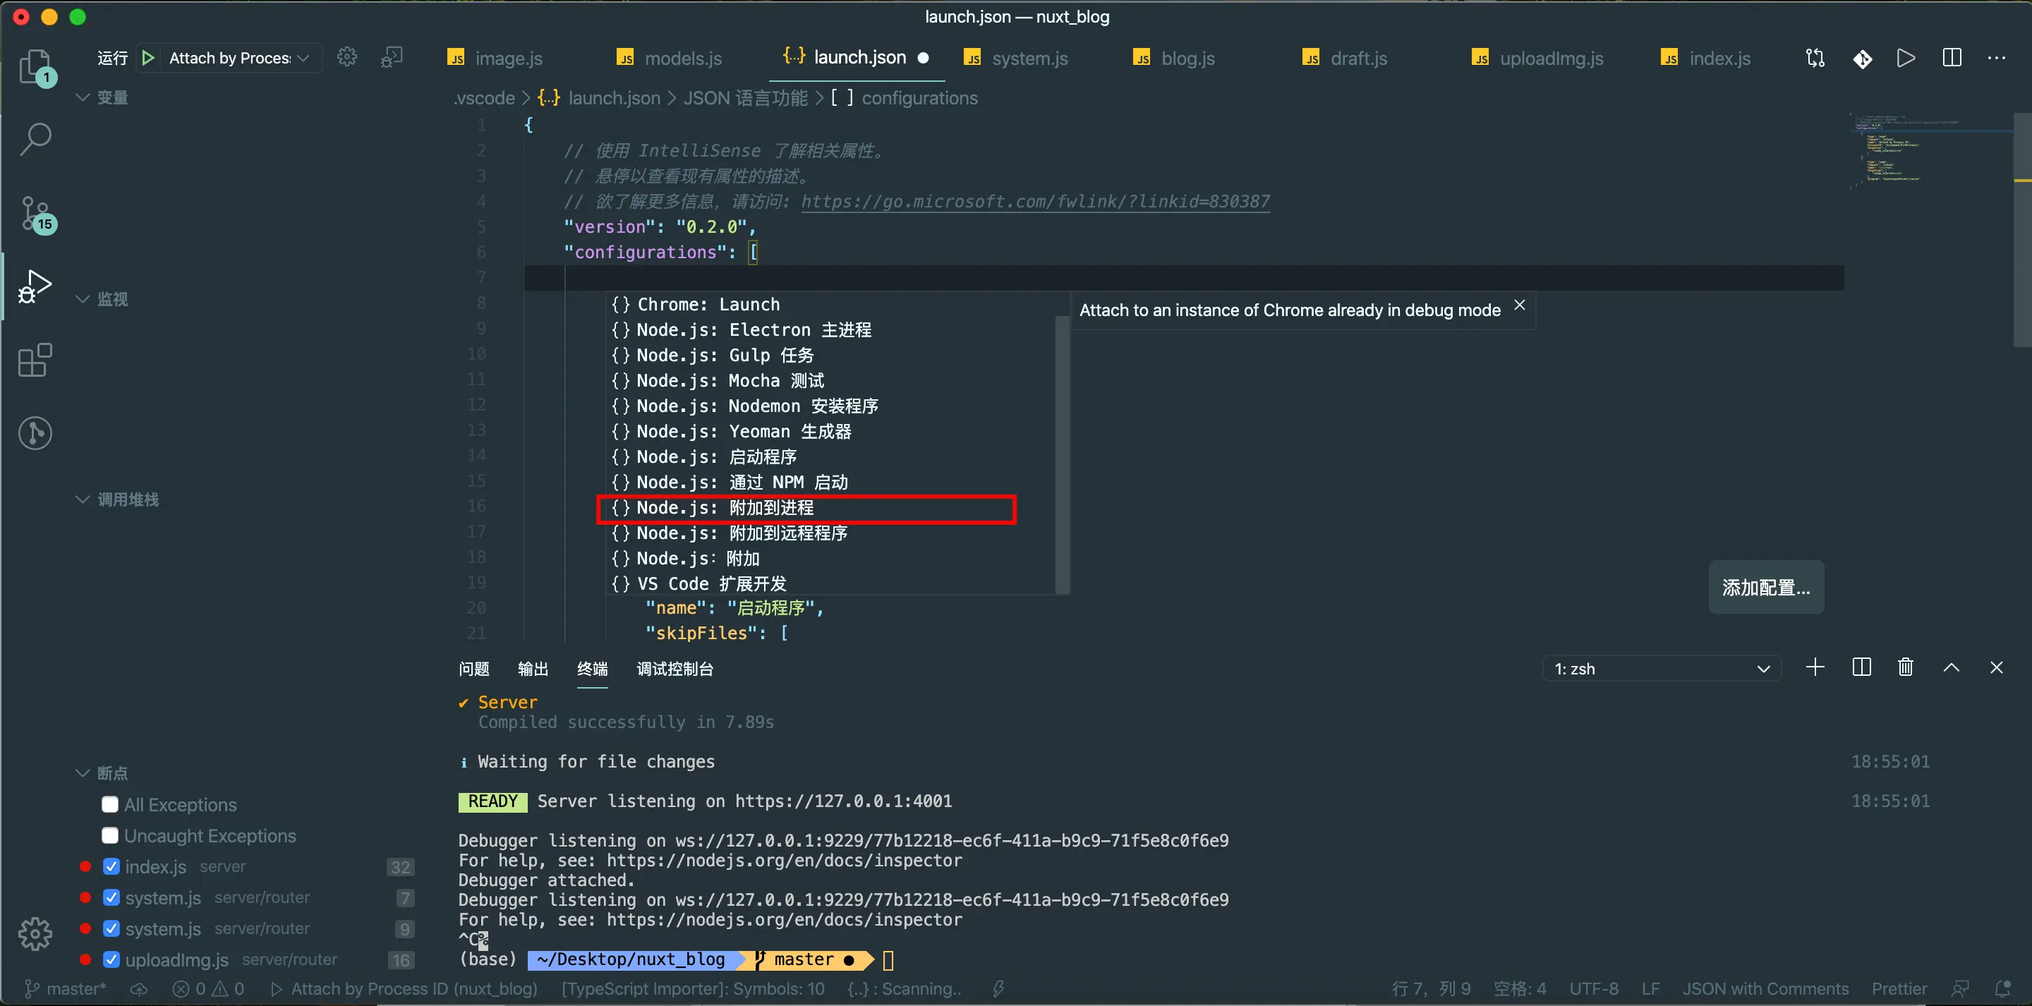Click the green start debugging arrow
The image size is (2032, 1006).
click(x=147, y=58)
